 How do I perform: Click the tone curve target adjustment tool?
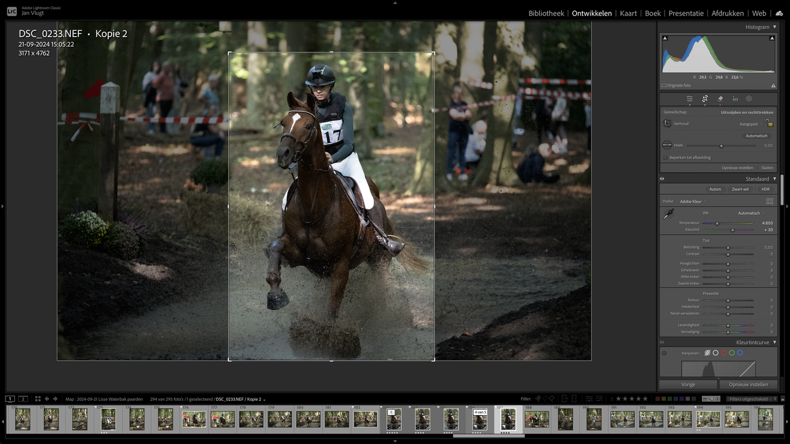point(664,353)
